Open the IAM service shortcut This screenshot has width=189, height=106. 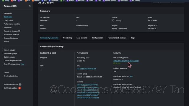coord(13,1)
